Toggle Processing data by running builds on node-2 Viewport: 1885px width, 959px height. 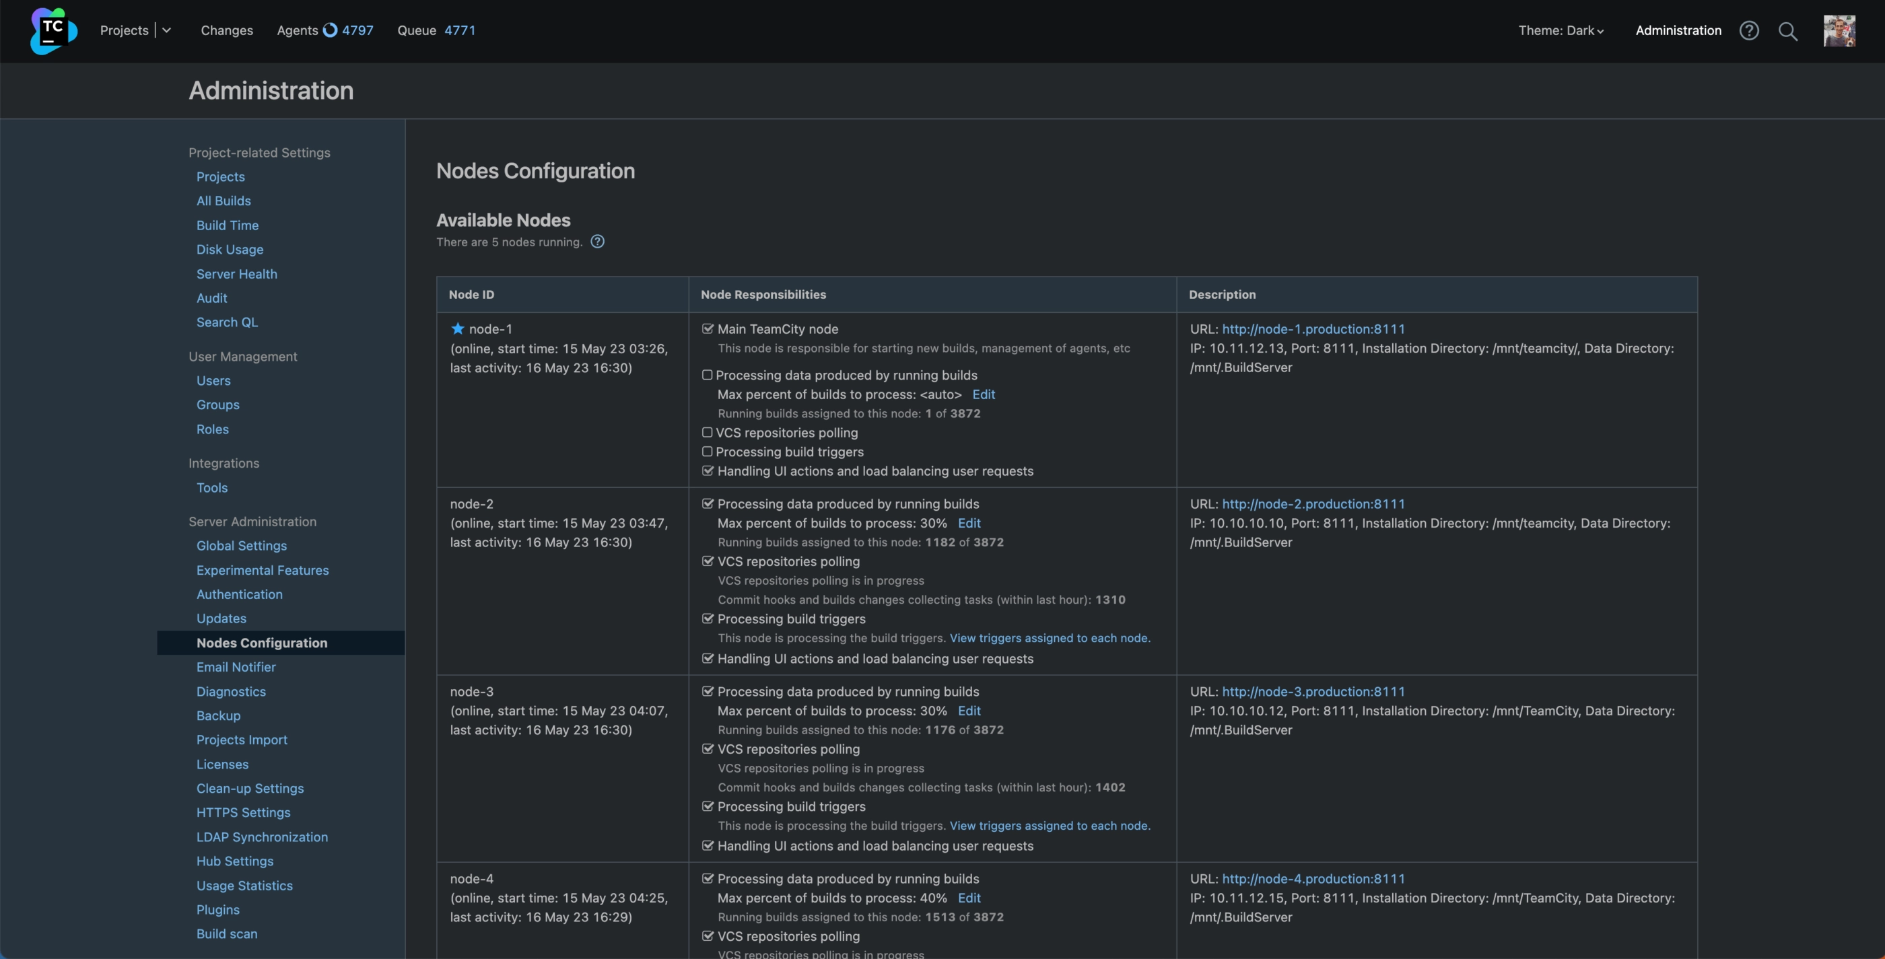click(708, 503)
